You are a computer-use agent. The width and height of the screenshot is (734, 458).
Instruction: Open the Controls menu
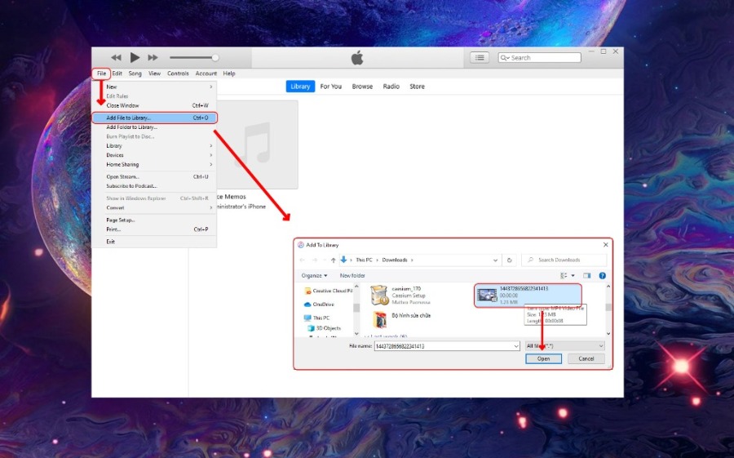[x=178, y=73]
